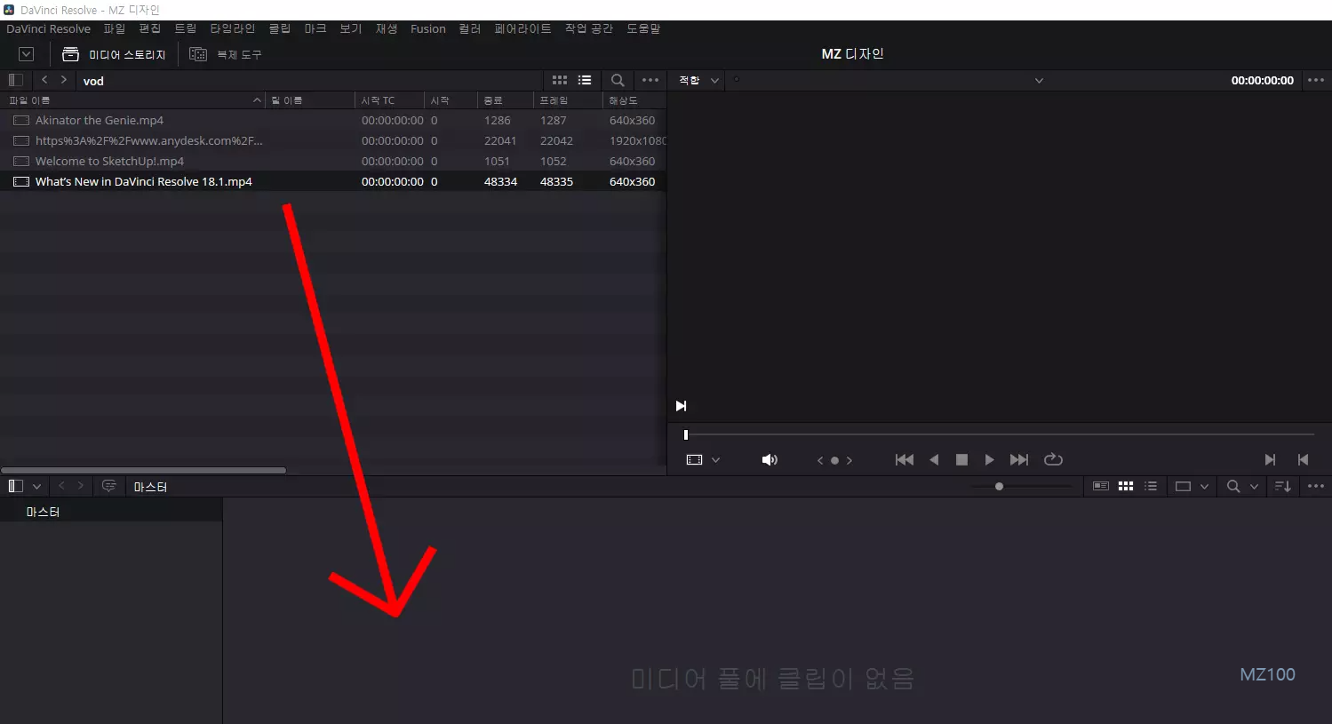1332x724 pixels.
Task: Click the 1920x1080 resolution cell
Action: (x=637, y=140)
